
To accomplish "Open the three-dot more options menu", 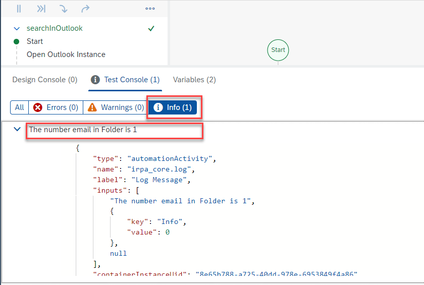I will (150, 9).
